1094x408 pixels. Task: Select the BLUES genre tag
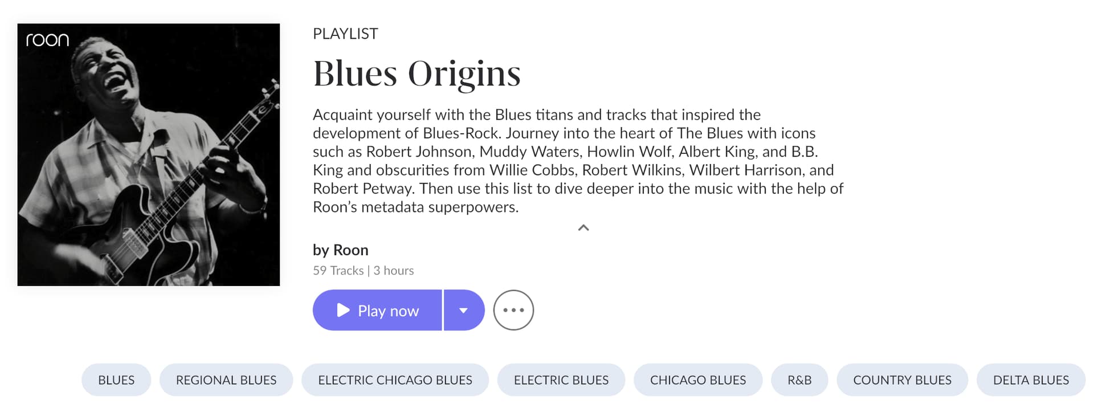116,380
